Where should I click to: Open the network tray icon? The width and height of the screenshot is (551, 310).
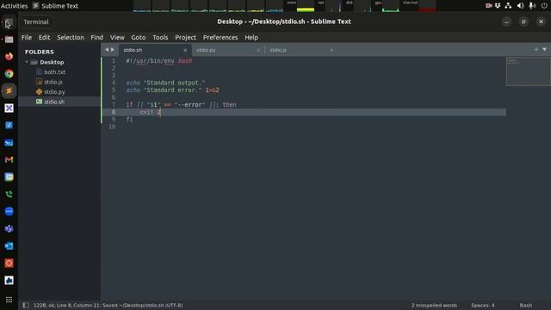[508, 6]
